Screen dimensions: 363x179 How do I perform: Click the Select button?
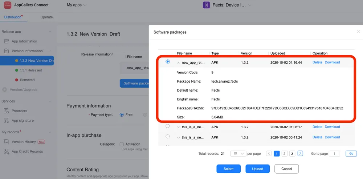coord(228,169)
